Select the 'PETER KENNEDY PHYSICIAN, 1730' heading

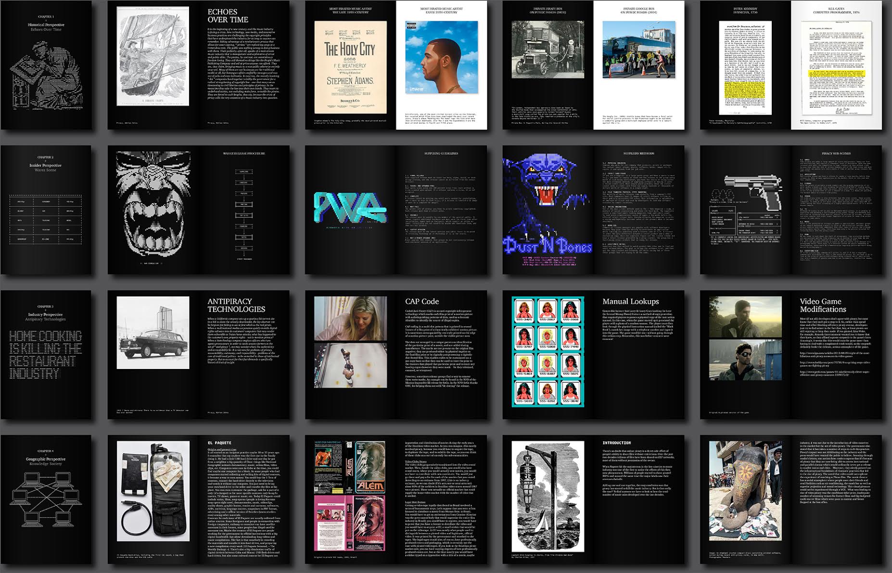point(745,10)
